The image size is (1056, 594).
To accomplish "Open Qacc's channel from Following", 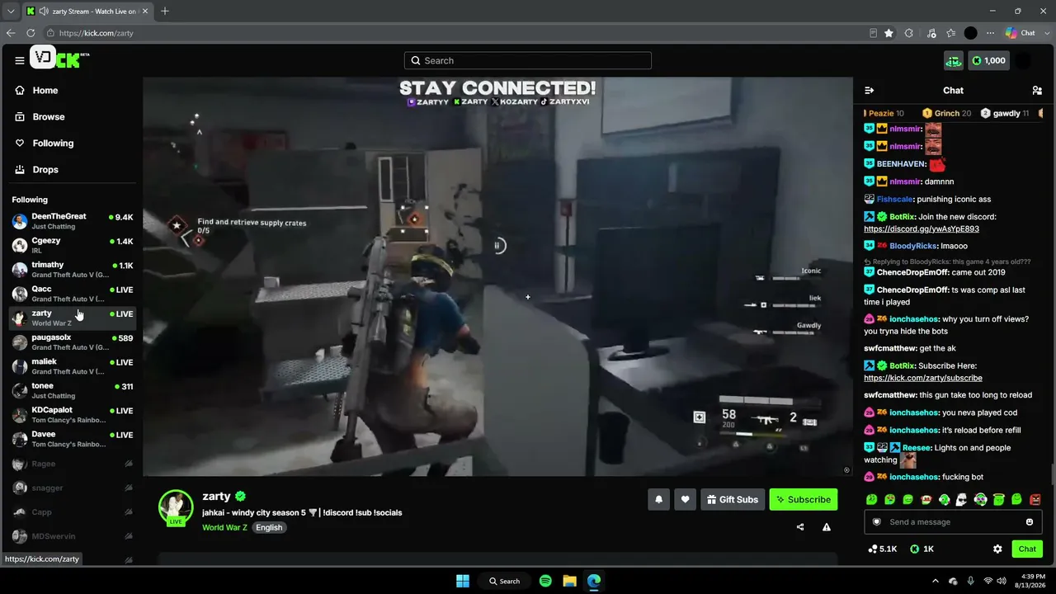I will [73, 294].
